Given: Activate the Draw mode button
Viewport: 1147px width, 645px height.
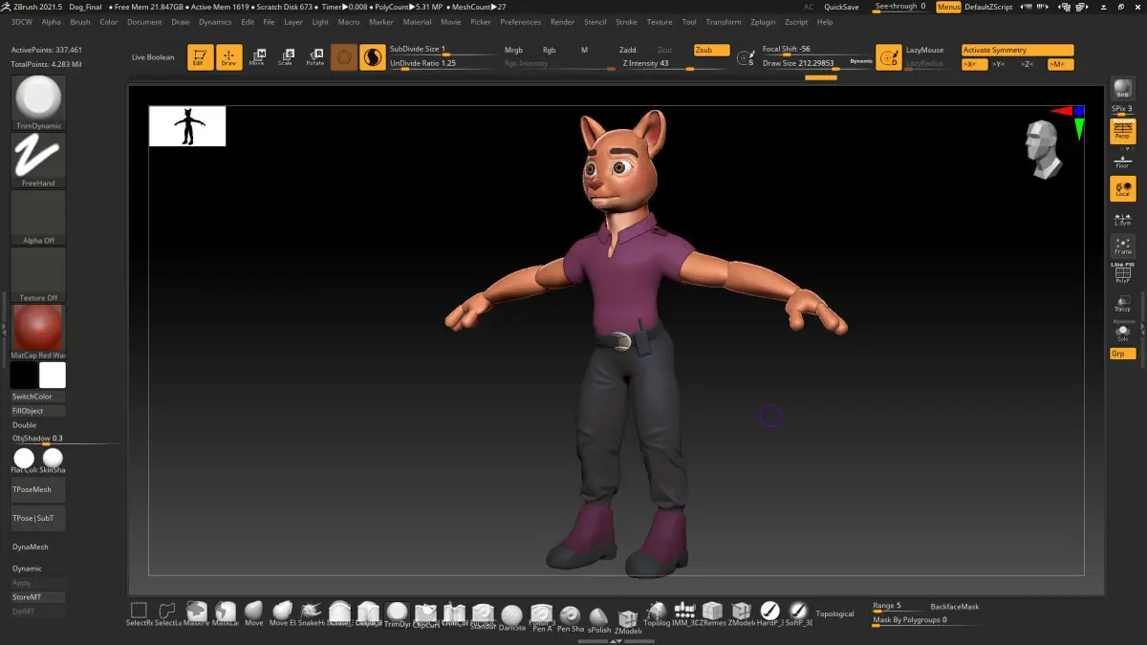Looking at the screenshot, I should [x=229, y=57].
